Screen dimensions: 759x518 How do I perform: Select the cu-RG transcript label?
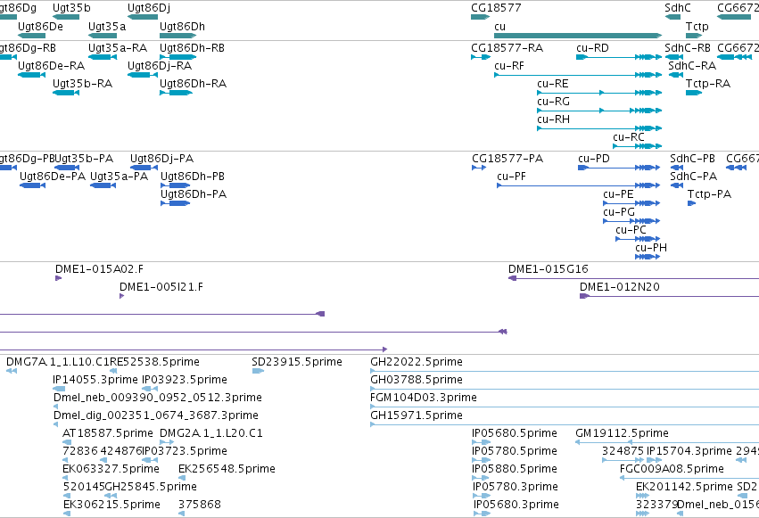(x=553, y=102)
